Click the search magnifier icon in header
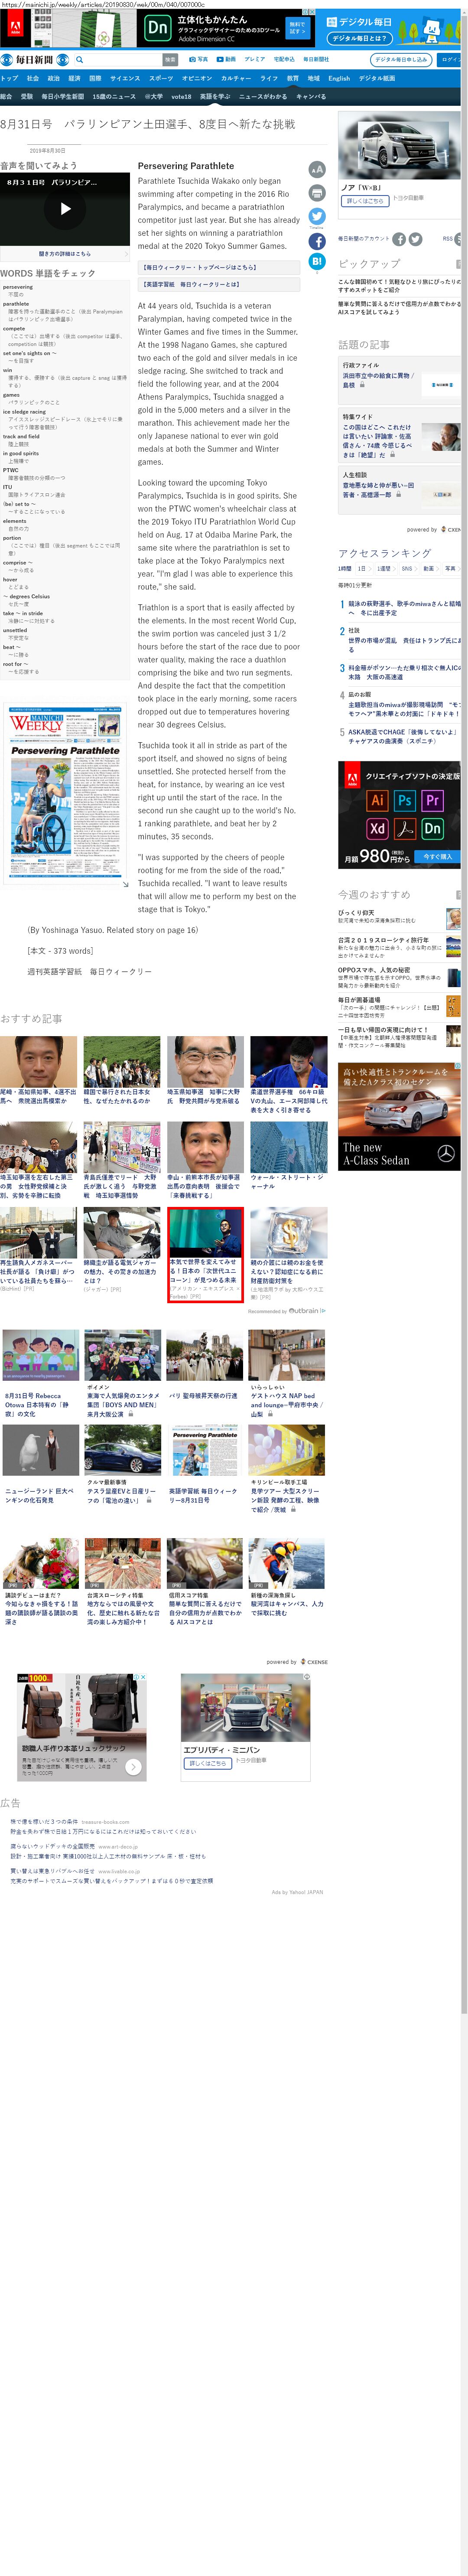The height and width of the screenshot is (2576, 468). click(79, 60)
